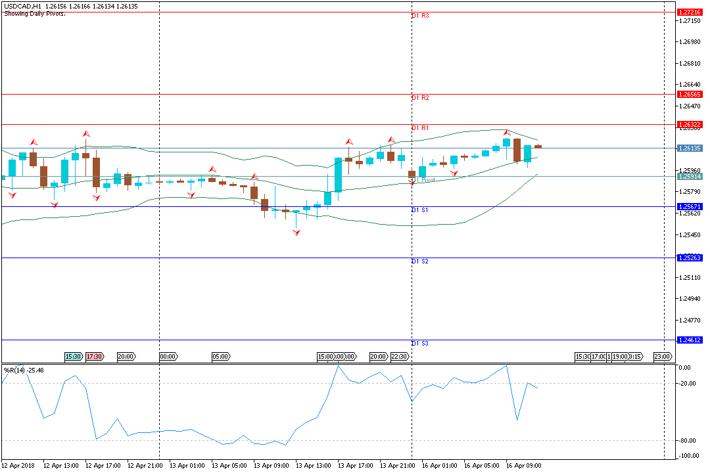The height and width of the screenshot is (473, 710).
Task: Select the D1 S3 support line label
Action: coord(420,344)
